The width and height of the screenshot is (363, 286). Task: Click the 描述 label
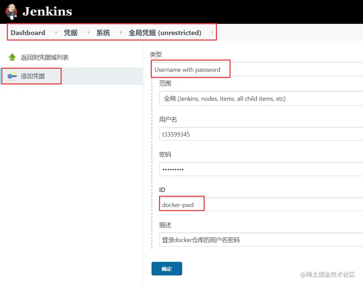pos(165,225)
